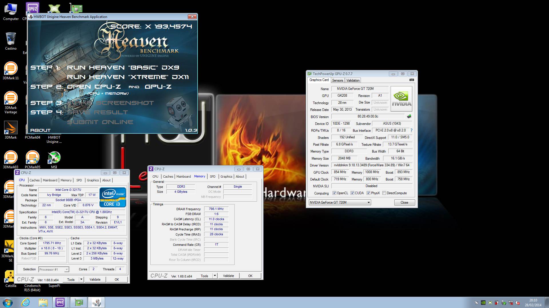Switch to Caches tab in left CPU-Z window

35,180
